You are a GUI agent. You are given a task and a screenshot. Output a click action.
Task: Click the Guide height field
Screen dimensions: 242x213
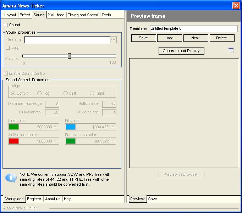109,112
